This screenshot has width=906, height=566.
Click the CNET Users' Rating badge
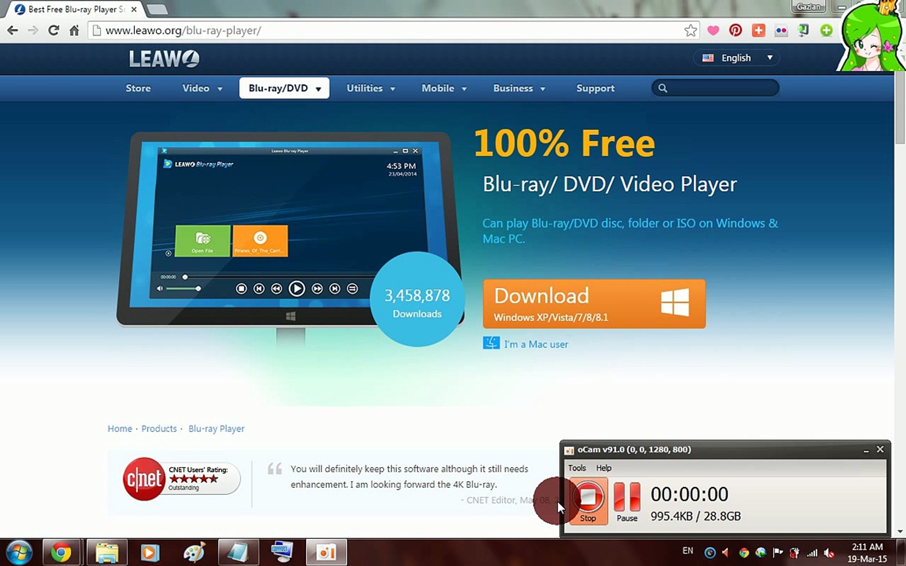pyautogui.click(x=181, y=478)
